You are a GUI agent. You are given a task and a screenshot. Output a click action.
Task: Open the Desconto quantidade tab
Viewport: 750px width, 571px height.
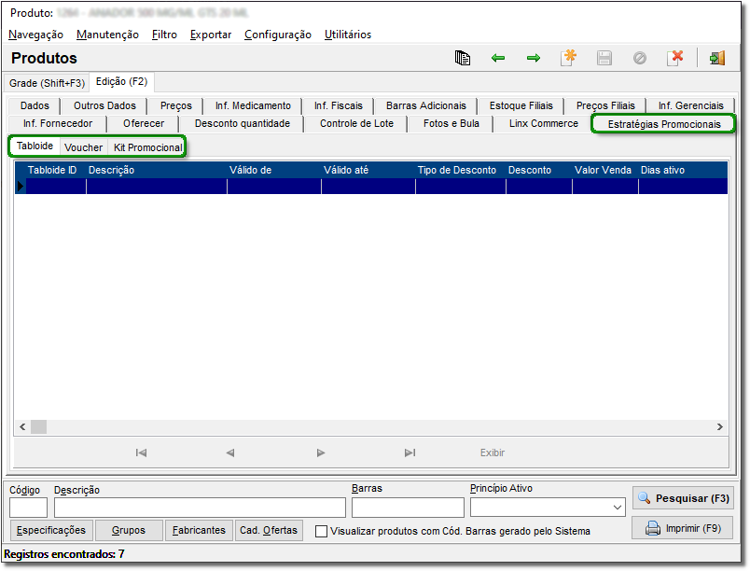(242, 123)
